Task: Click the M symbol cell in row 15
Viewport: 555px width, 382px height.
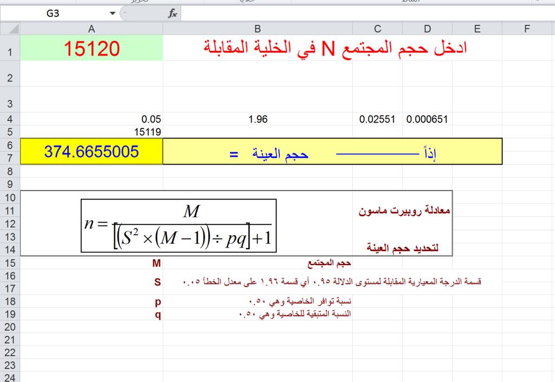Action: [x=91, y=263]
